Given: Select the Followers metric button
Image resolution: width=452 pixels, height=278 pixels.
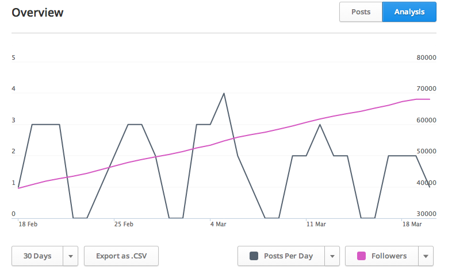Looking at the screenshot, I should [x=382, y=256].
